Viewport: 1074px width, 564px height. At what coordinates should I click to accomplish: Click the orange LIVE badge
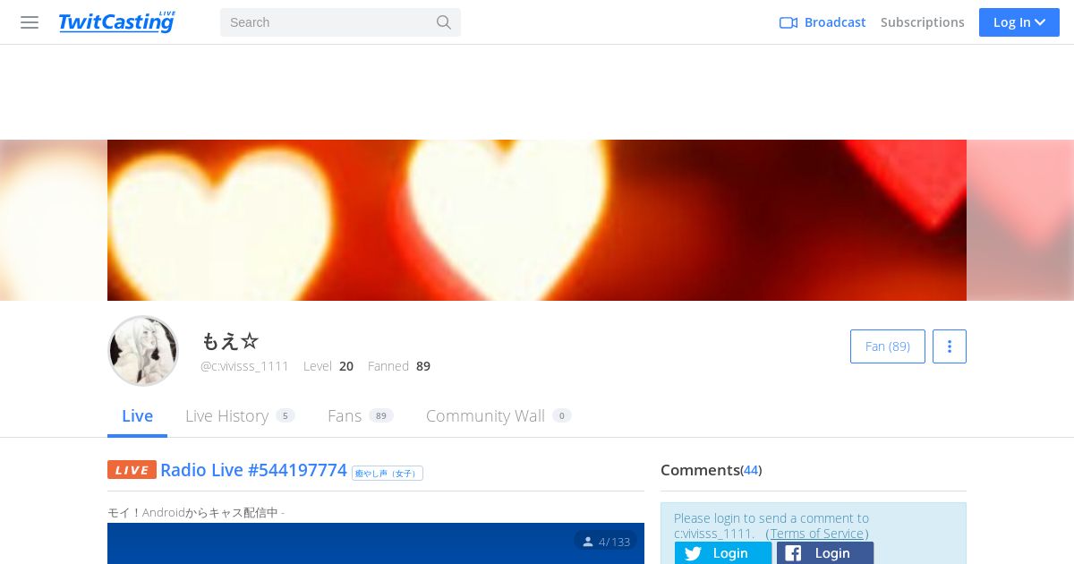pos(132,470)
